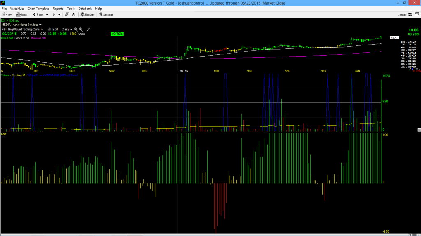Open the fx formula icon
The width and height of the screenshot is (421, 236).
coord(74,15)
